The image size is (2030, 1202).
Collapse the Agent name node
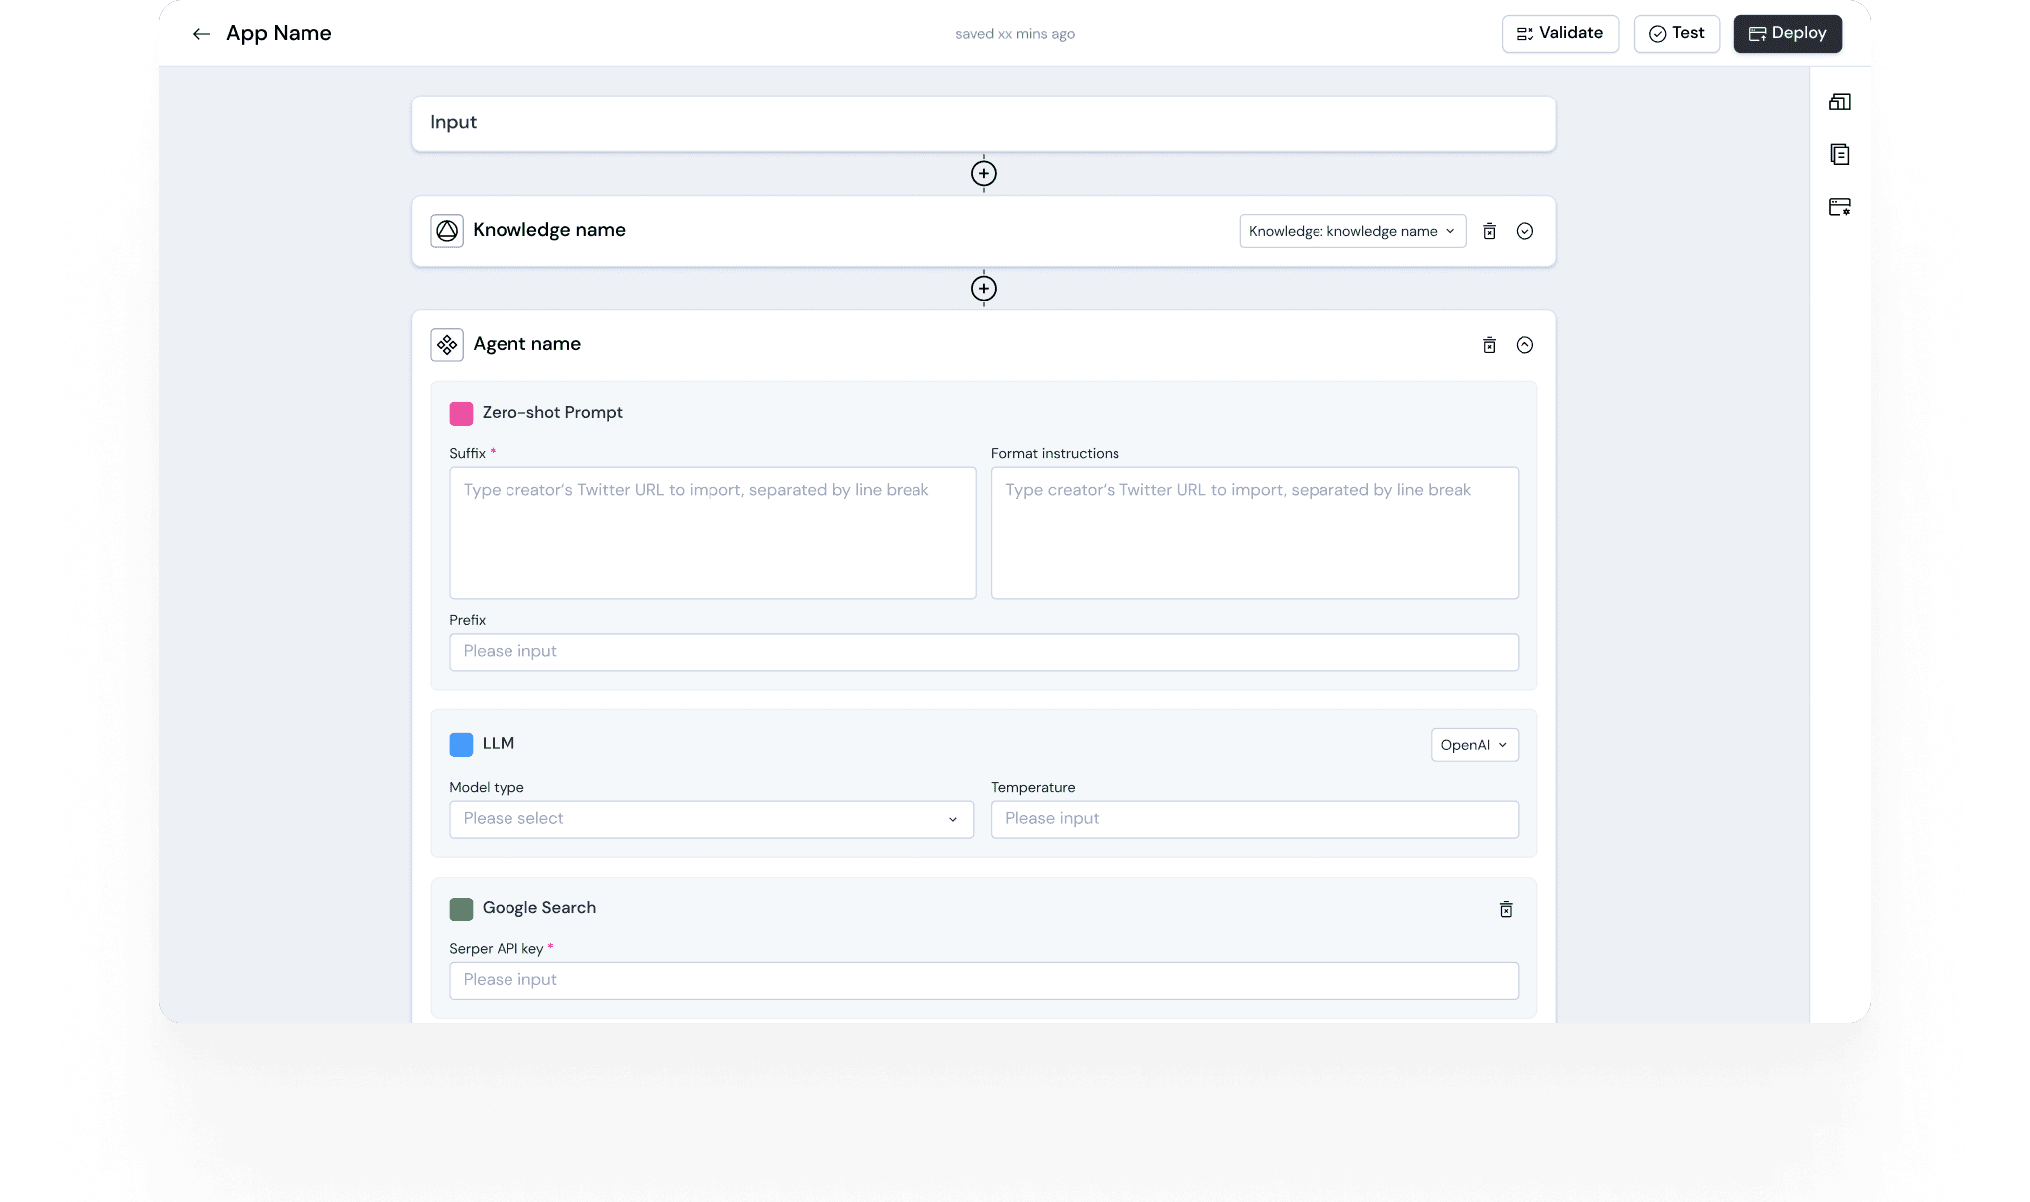tap(1524, 345)
